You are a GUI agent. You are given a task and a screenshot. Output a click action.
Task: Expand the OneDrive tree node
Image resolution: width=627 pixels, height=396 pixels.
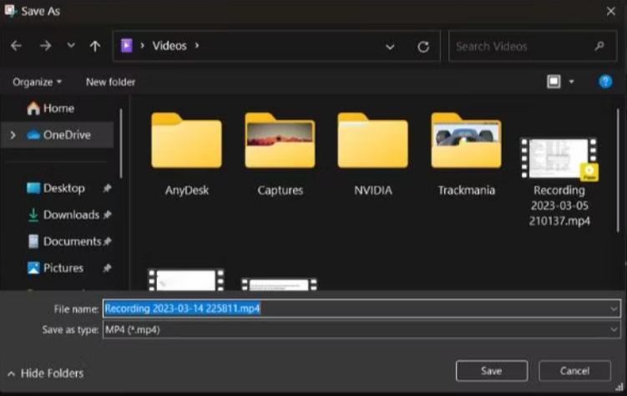[x=13, y=135]
